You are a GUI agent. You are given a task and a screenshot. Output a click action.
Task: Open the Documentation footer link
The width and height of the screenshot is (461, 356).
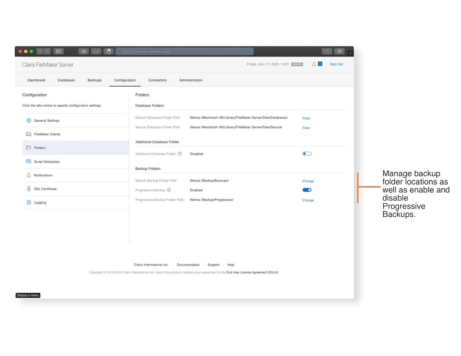pos(188,265)
